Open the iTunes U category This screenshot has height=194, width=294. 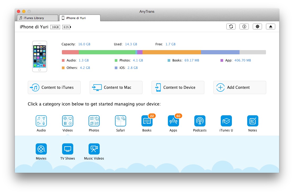(x=226, y=121)
